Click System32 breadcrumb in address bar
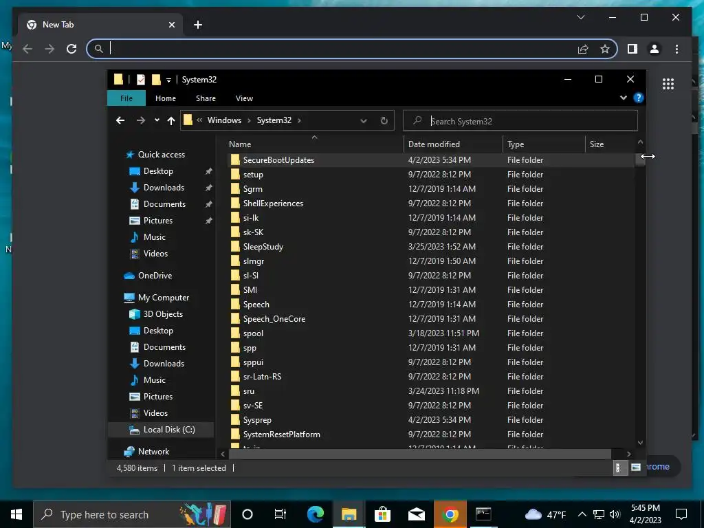Image resolution: width=704 pixels, height=528 pixels. click(x=274, y=120)
